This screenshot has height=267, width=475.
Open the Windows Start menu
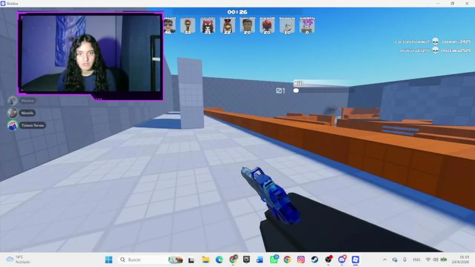click(109, 260)
